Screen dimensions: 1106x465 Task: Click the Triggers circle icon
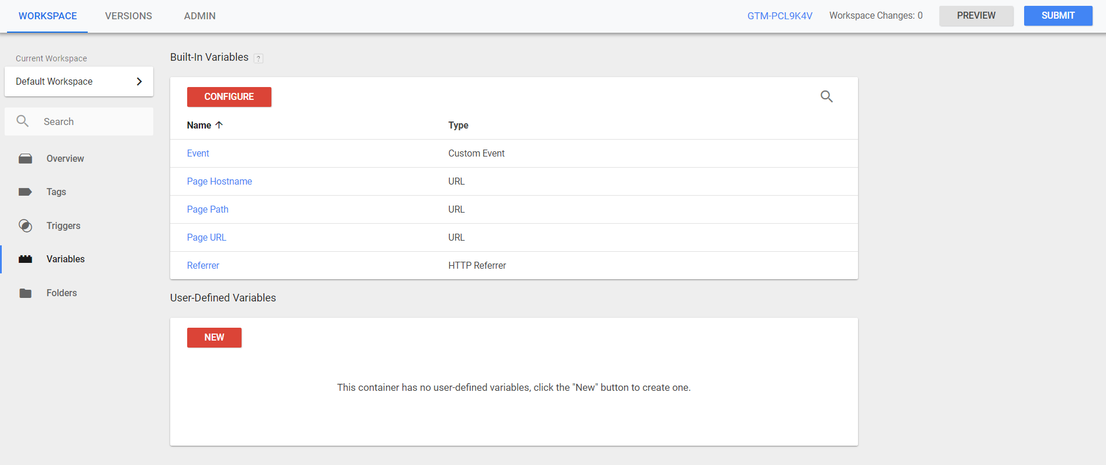pyautogui.click(x=25, y=226)
